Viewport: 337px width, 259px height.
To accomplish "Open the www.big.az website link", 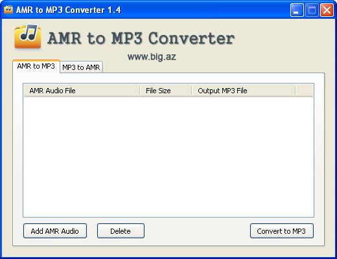I will pyautogui.click(x=152, y=57).
